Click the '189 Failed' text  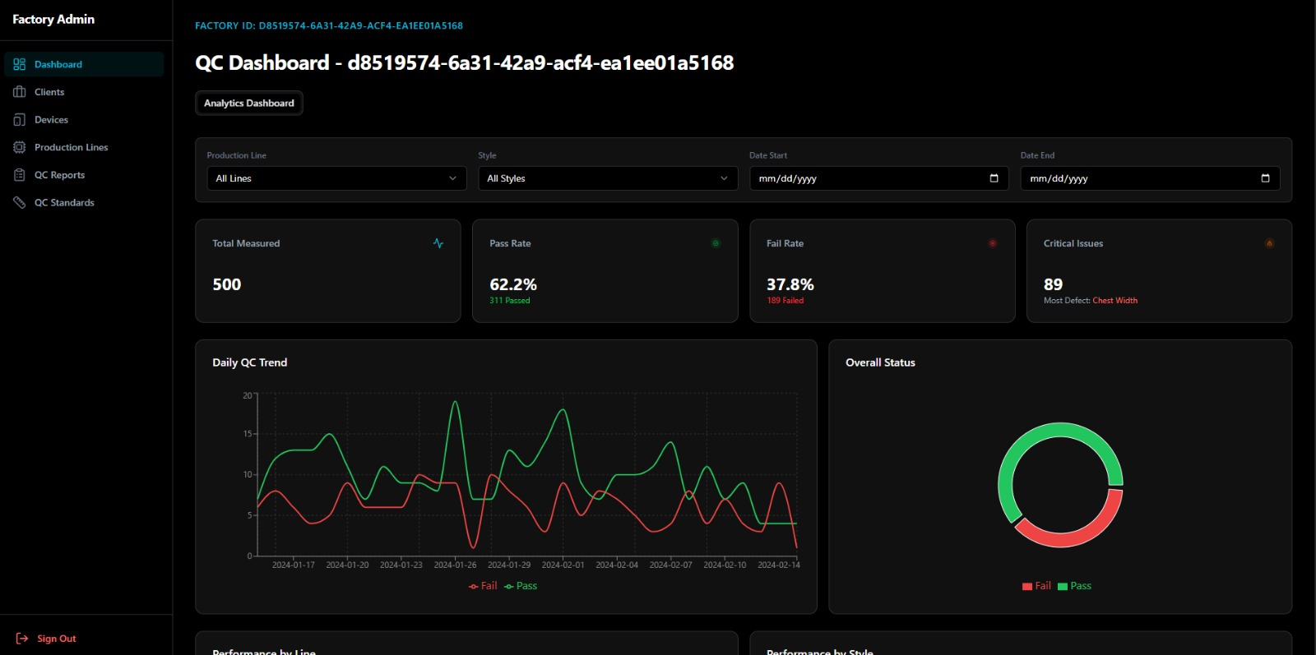(785, 301)
